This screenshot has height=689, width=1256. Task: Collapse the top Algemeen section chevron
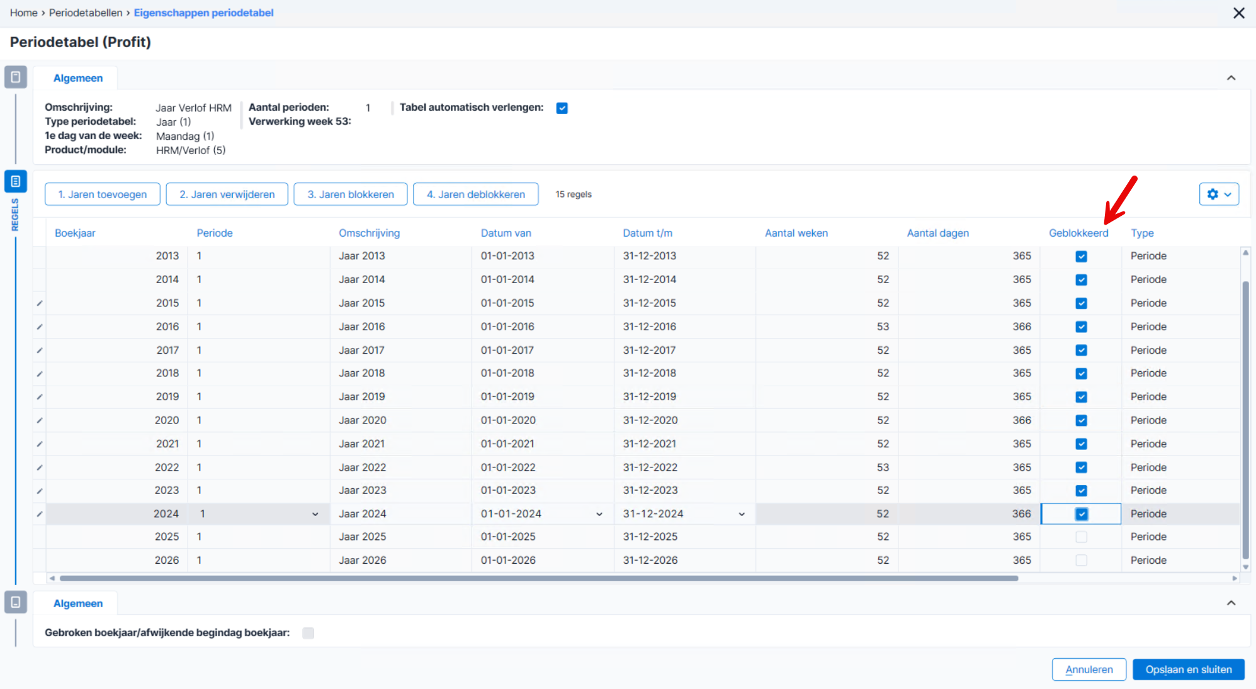[1231, 78]
